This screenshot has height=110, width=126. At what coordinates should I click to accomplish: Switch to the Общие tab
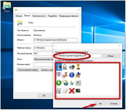point(19,16)
